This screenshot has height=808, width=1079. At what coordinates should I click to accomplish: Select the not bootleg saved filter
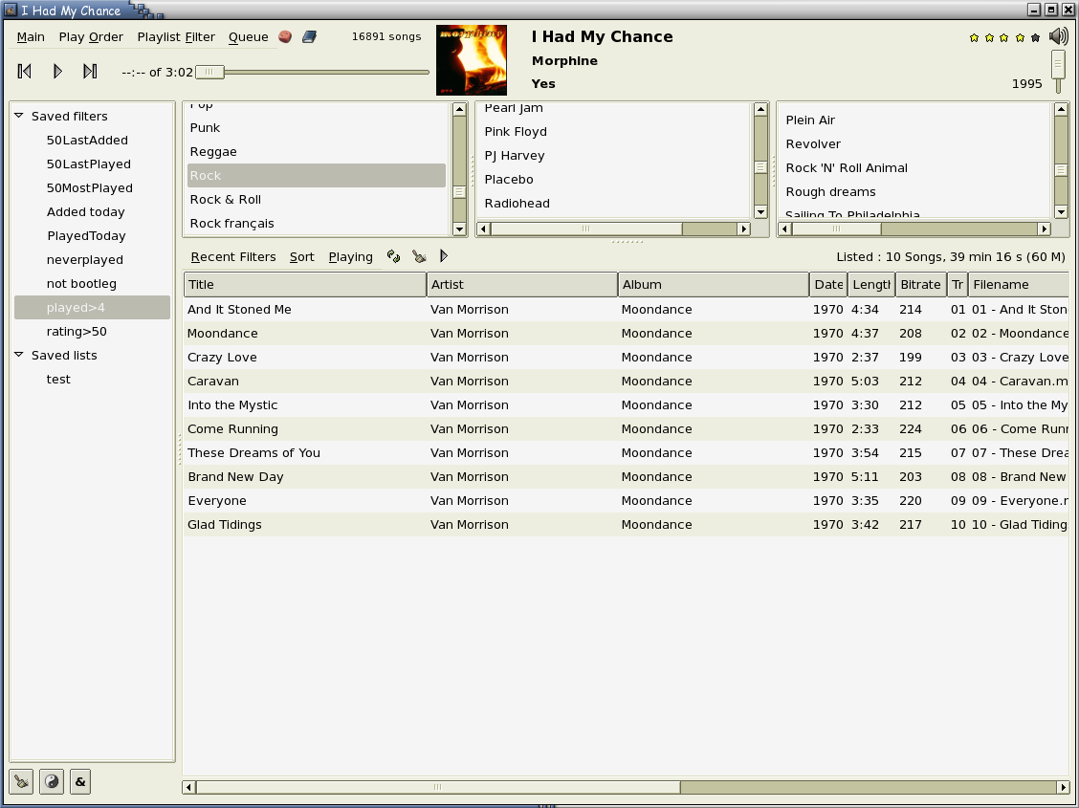81,283
